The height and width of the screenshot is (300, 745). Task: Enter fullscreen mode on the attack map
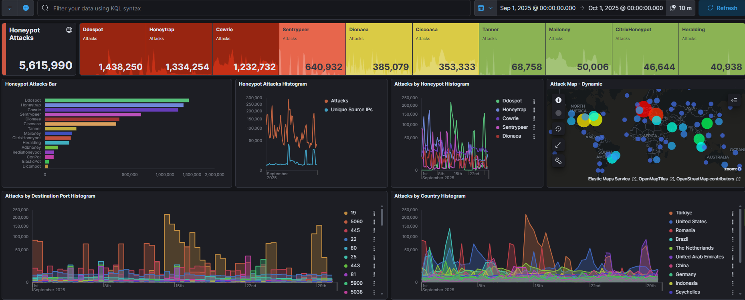[558, 145]
